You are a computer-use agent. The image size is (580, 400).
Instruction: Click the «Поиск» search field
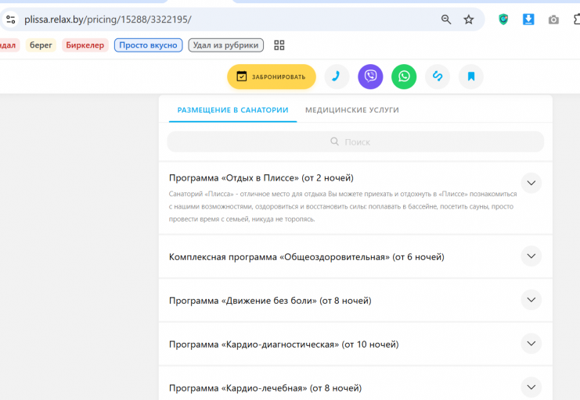(x=355, y=142)
